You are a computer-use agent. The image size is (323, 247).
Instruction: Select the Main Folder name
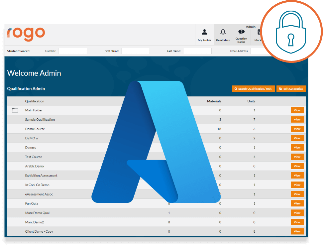tap(34, 110)
